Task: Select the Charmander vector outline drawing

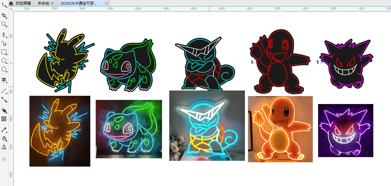Action: coord(280,61)
